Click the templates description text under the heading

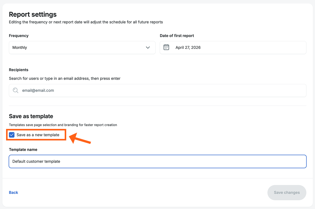point(63,125)
